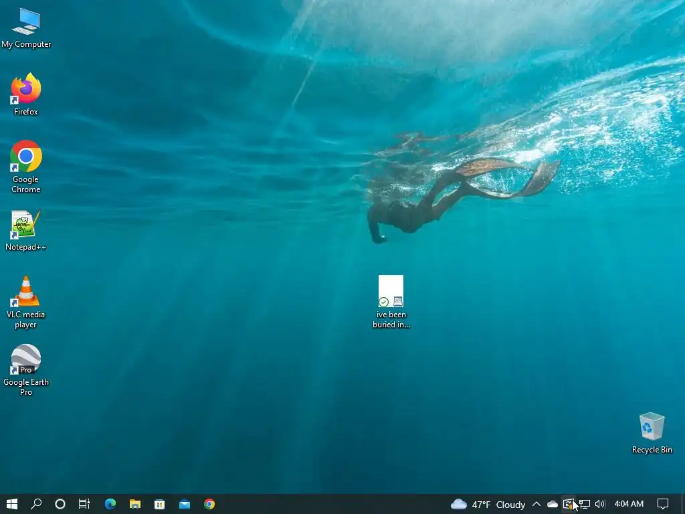Viewport: 685px width, 514px height.
Task: Select the My Computer desktop icon
Action: coord(26,28)
